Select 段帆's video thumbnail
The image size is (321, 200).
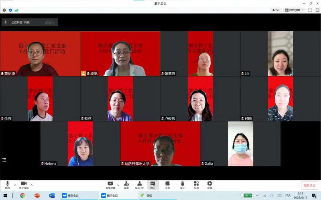(x=120, y=53)
